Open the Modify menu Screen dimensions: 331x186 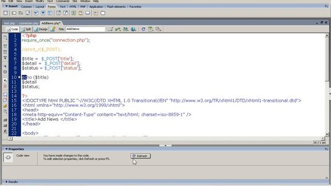coord(39,1)
